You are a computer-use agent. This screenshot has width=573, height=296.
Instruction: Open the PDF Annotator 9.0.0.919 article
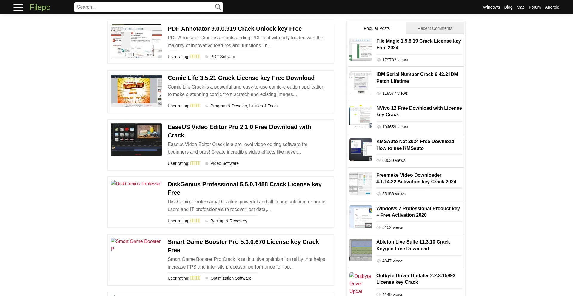click(235, 29)
